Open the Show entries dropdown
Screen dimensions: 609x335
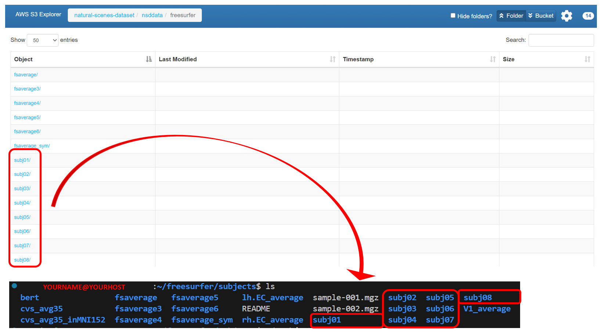pyautogui.click(x=43, y=40)
